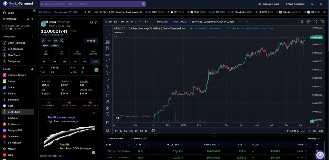Click trash icon to remove drawings
Image resolution: width=329 pixels, height=160 pixels.
[x=108, y=122]
